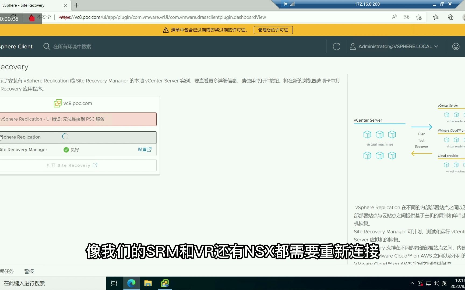Click the vSphere Client title
465x290 pixels.
16,46
